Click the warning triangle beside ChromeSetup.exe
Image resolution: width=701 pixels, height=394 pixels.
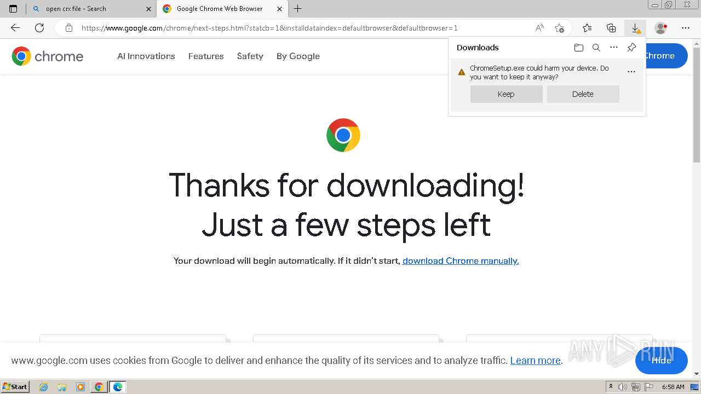tap(462, 72)
